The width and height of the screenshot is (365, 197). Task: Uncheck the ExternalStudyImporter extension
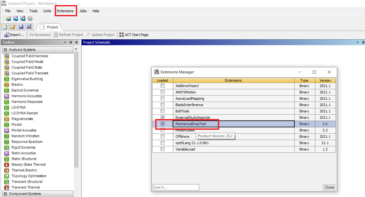point(163,118)
